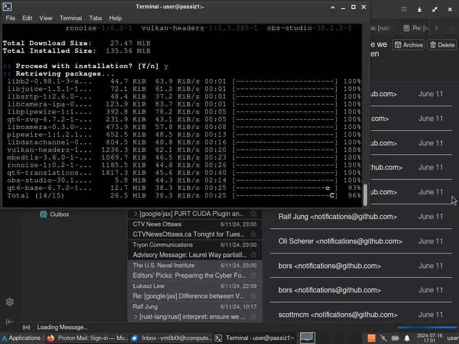Star the 'Difference between V...' reply from Łukasz Lew
Image resolution: width=459 pixels, height=344 pixels.
253,296
